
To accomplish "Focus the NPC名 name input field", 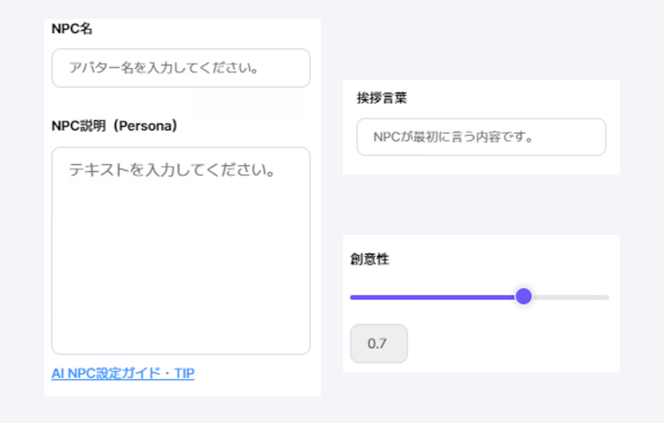I will pyautogui.click(x=181, y=68).
